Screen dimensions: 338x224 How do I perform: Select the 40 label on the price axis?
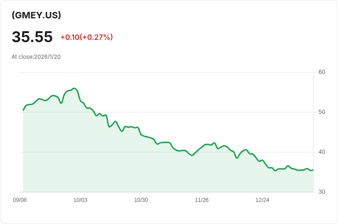point(321,152)
